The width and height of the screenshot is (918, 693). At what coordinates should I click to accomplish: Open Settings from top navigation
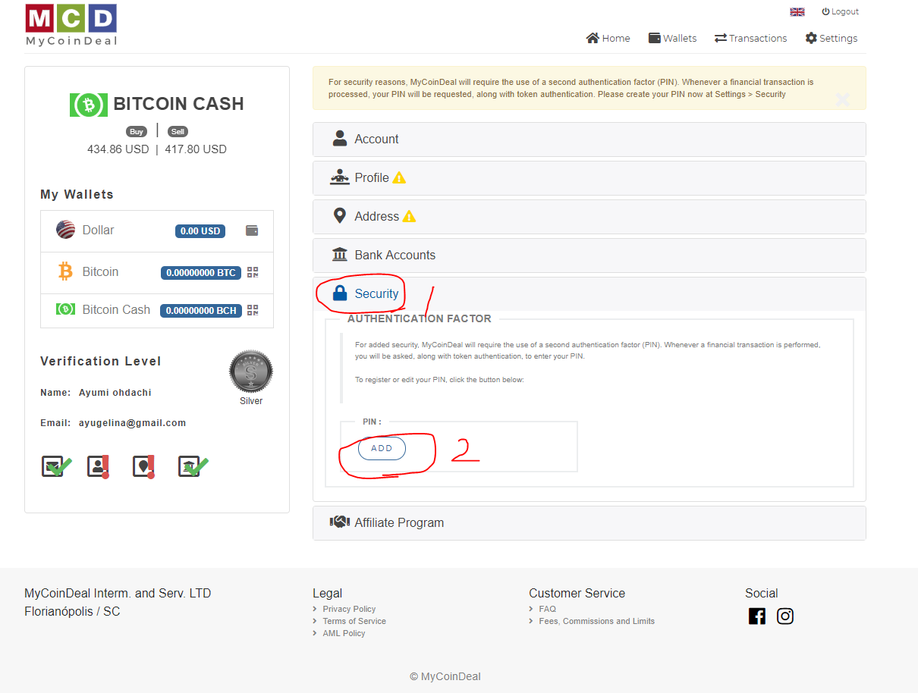[x=831, y=38]
